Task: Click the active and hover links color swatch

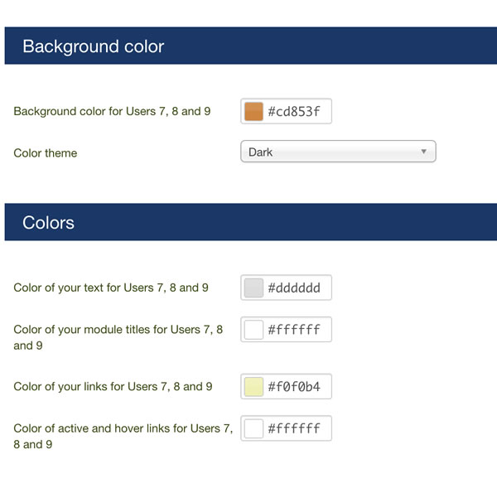Action: click(x=253, y=428)
